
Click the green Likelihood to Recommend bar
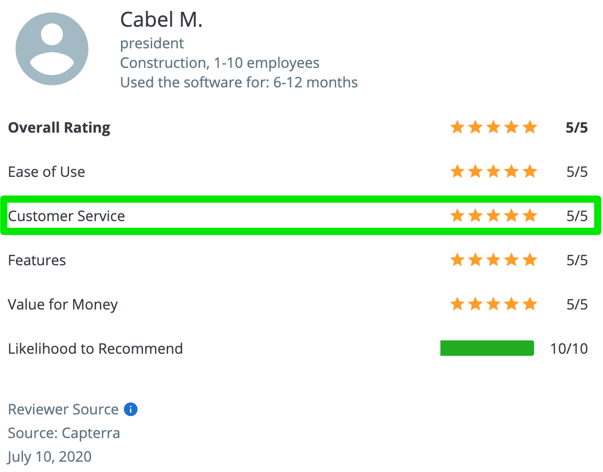pyautogui.click(x=487, y=348)
